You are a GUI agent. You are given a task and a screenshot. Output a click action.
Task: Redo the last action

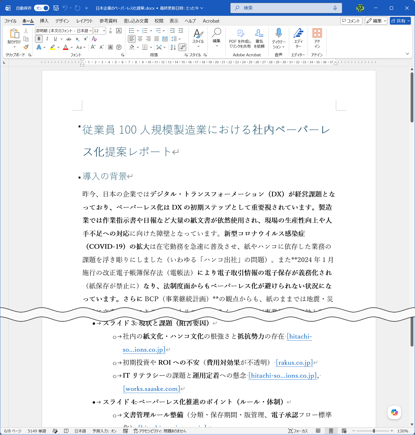coord(78,8)
